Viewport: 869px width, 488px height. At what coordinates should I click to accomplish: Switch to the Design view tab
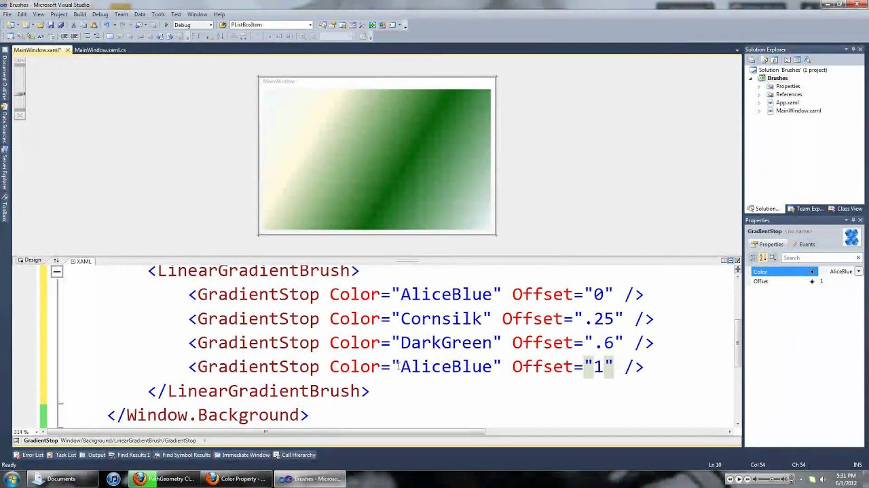pyautogui.click(x=29, y=260)
